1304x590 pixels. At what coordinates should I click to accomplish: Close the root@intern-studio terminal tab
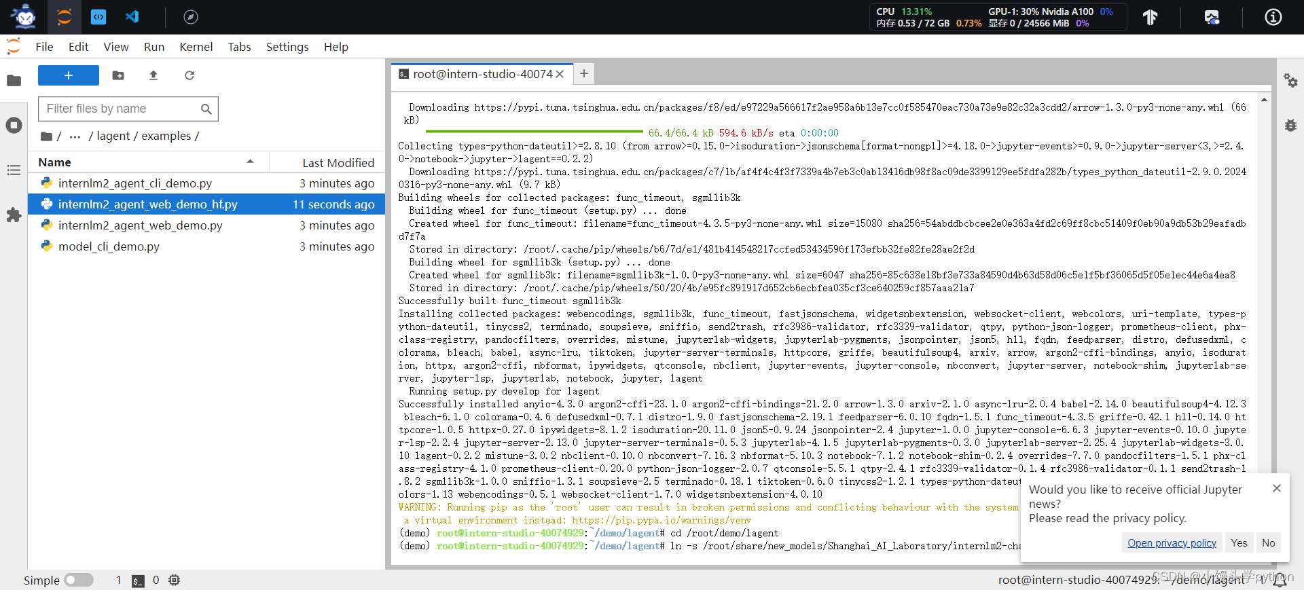coord(560,74)
